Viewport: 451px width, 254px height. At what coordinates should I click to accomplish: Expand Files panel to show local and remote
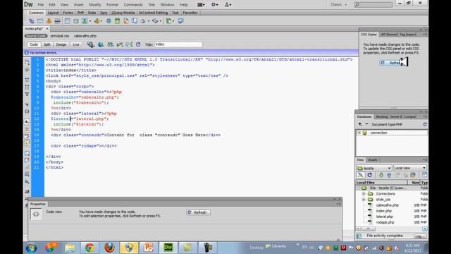tap(424, 175)
